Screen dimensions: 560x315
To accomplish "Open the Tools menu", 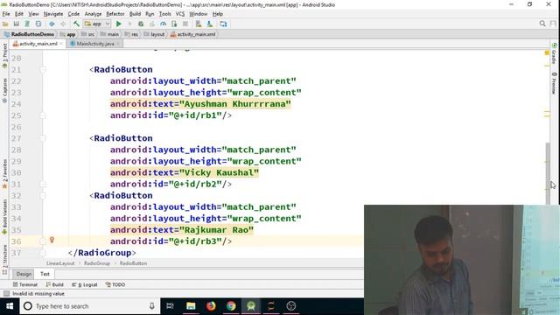I will [164, 14].
